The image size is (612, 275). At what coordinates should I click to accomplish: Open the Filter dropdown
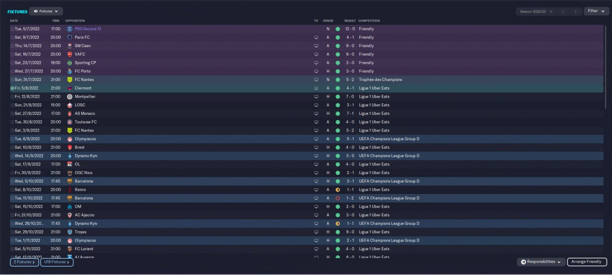(596, 11)
